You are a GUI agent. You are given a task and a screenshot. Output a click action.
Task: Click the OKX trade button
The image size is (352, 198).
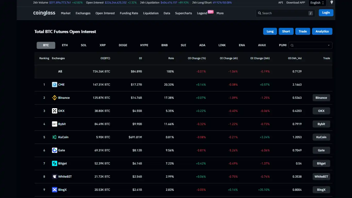click(x=321, y=111)
